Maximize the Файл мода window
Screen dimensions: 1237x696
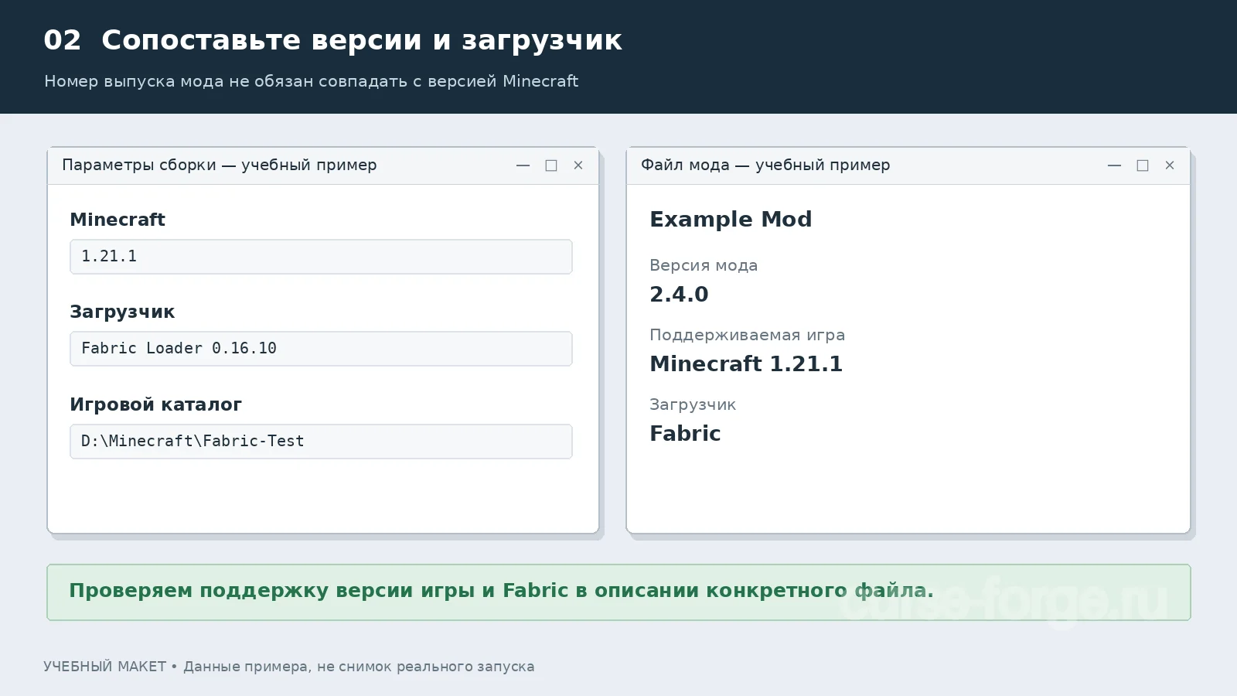coord(1143,165)
